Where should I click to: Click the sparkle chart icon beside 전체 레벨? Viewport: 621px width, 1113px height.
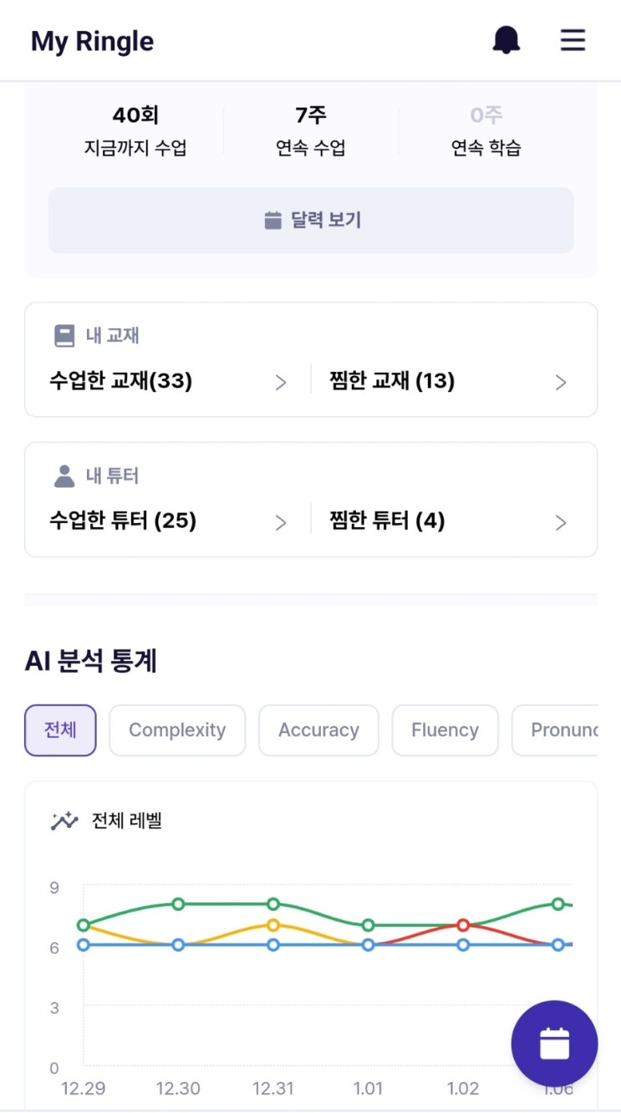(64, 821)
